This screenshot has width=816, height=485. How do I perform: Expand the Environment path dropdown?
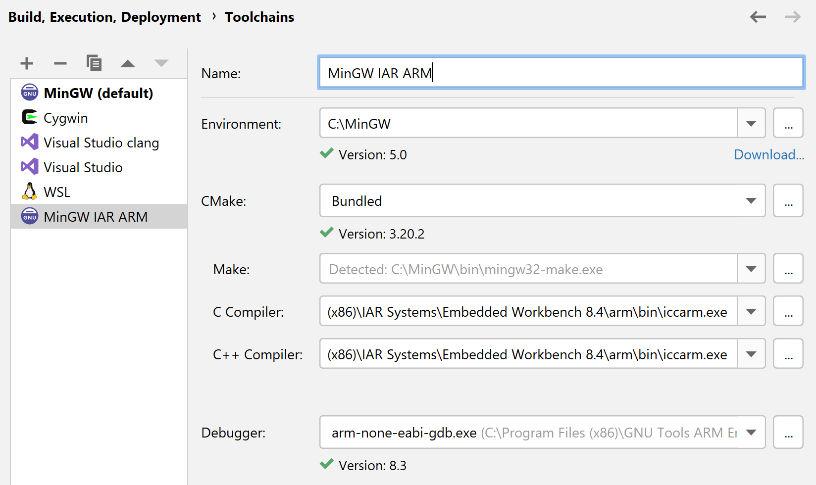coord(751,123)
